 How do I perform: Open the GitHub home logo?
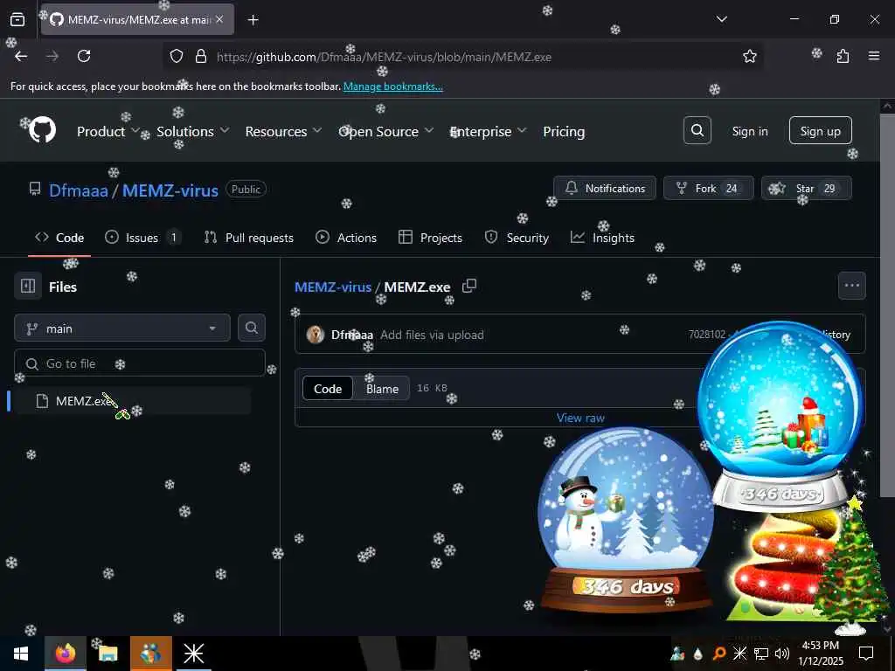(43, 130)
